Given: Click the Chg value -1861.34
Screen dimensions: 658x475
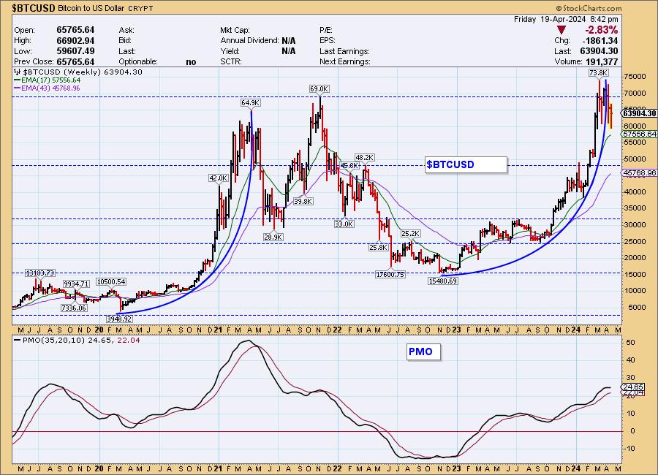Looking at the screenshot, I should [x=600, y=41].
